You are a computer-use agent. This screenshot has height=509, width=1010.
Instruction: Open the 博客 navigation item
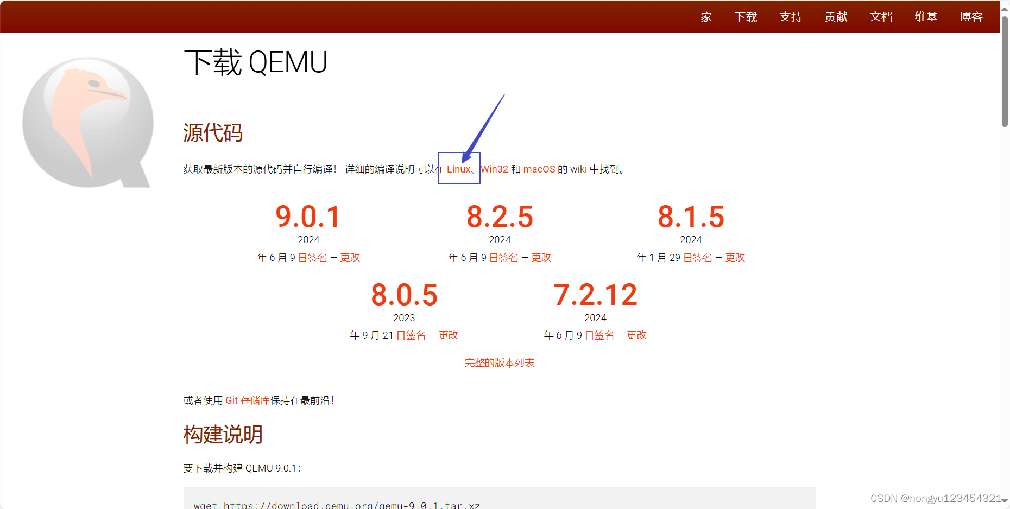click(971, 17)
